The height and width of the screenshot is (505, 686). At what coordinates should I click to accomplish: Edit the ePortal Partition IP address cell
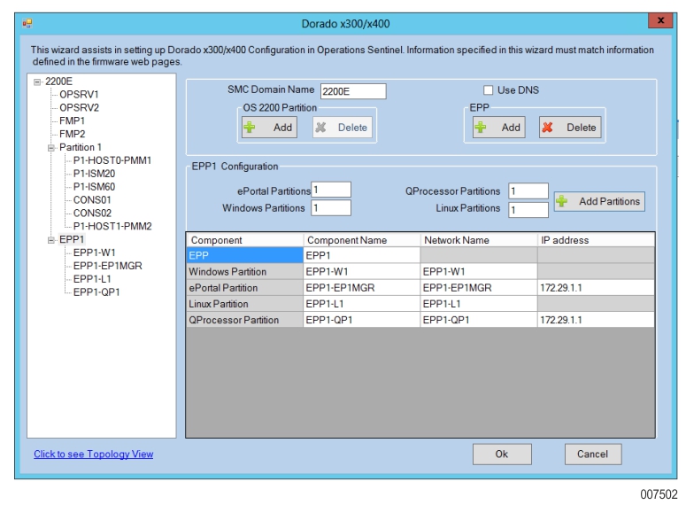[596, 288]
